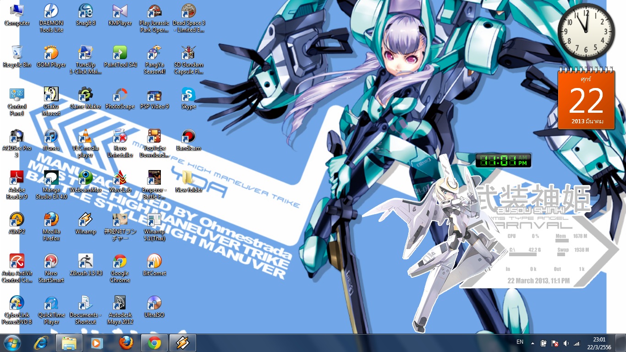Select the YouTube Downloader icon
The width and height of the screenshot is (626, 352).
[154, 143]
